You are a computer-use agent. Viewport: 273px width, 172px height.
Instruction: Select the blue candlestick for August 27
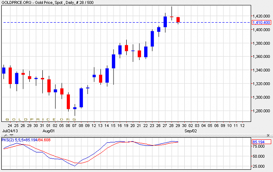165,22
